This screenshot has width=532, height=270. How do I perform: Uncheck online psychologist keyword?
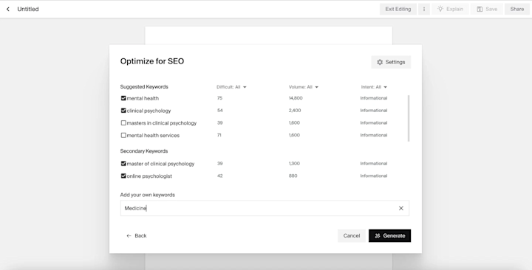coord(123,176)
